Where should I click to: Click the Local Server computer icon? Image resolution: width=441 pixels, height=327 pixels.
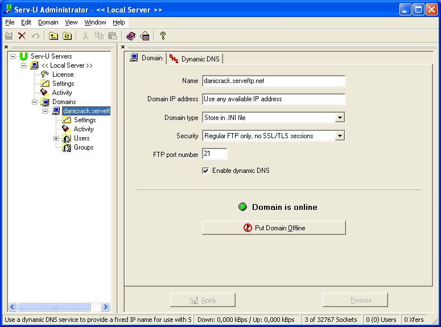34,65
